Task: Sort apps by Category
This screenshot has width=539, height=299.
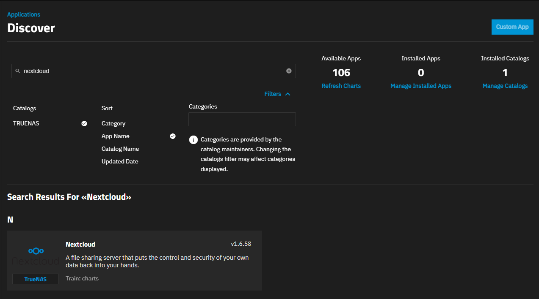Action: 113,123
